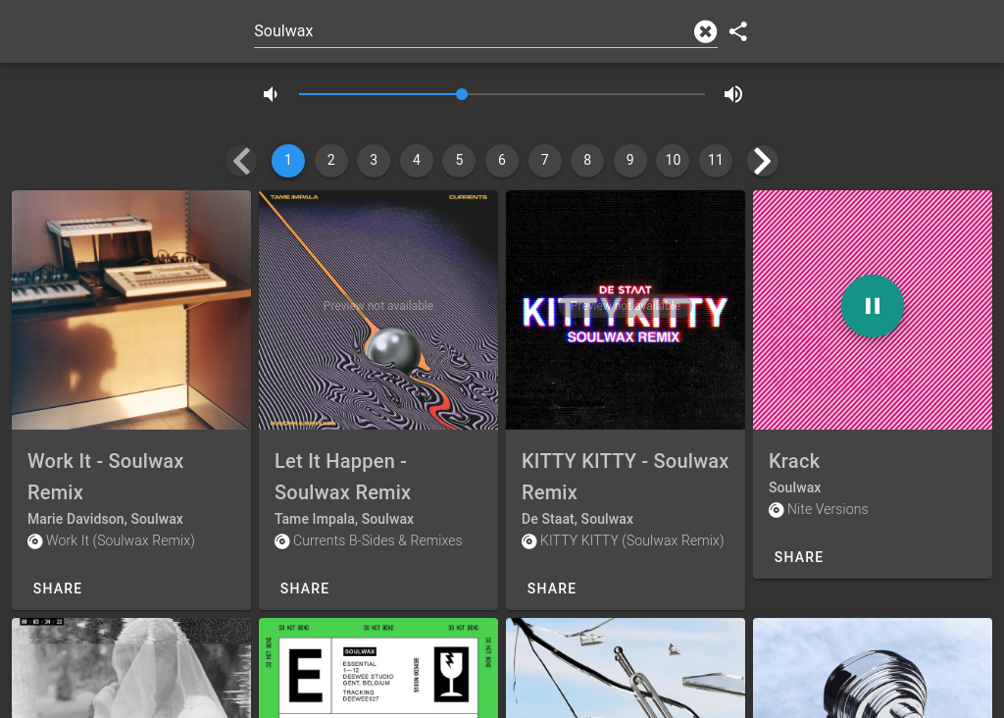Adjust the volume slider handle
This screenshot has width=1004, height=718.
tap(462, 94)
